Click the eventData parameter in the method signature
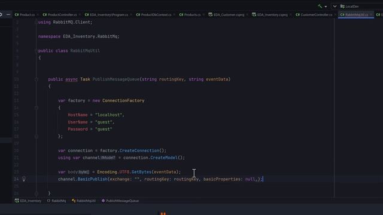This screenshot has height=215, width=383. (217, 79)
